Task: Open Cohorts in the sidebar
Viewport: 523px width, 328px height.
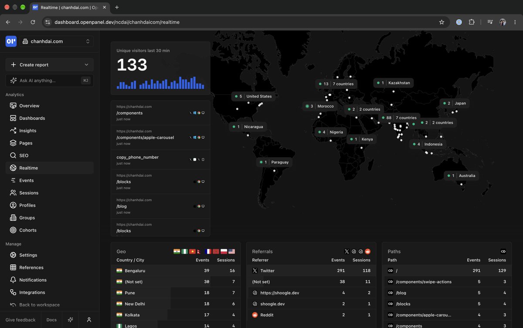Action: click(50, 230)
